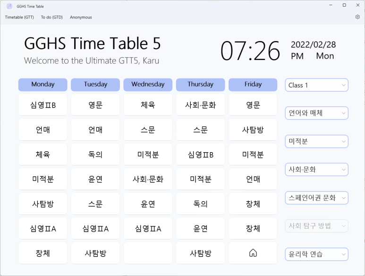The image size is (365, 276).
Task: Click Monday fifth period 사탐방 cell
Action: point(43,204)
